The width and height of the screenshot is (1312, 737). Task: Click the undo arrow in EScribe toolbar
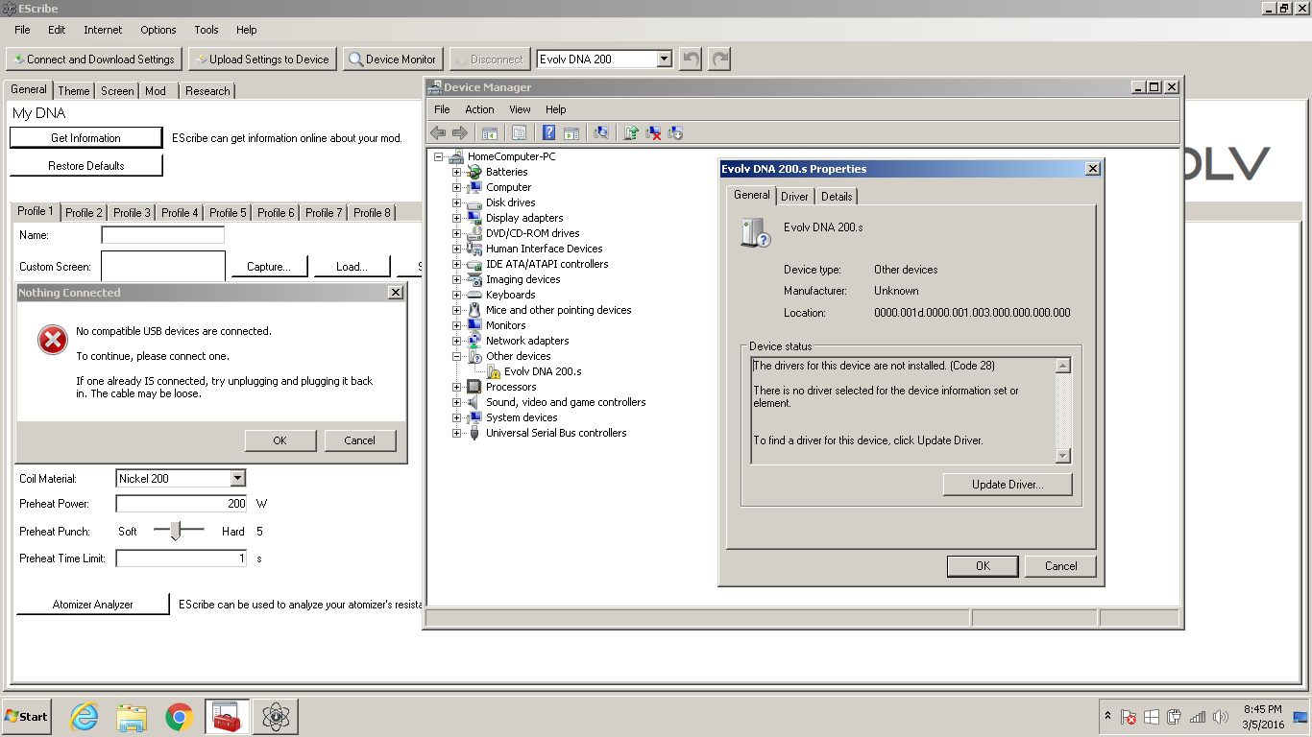coord(690,59)
